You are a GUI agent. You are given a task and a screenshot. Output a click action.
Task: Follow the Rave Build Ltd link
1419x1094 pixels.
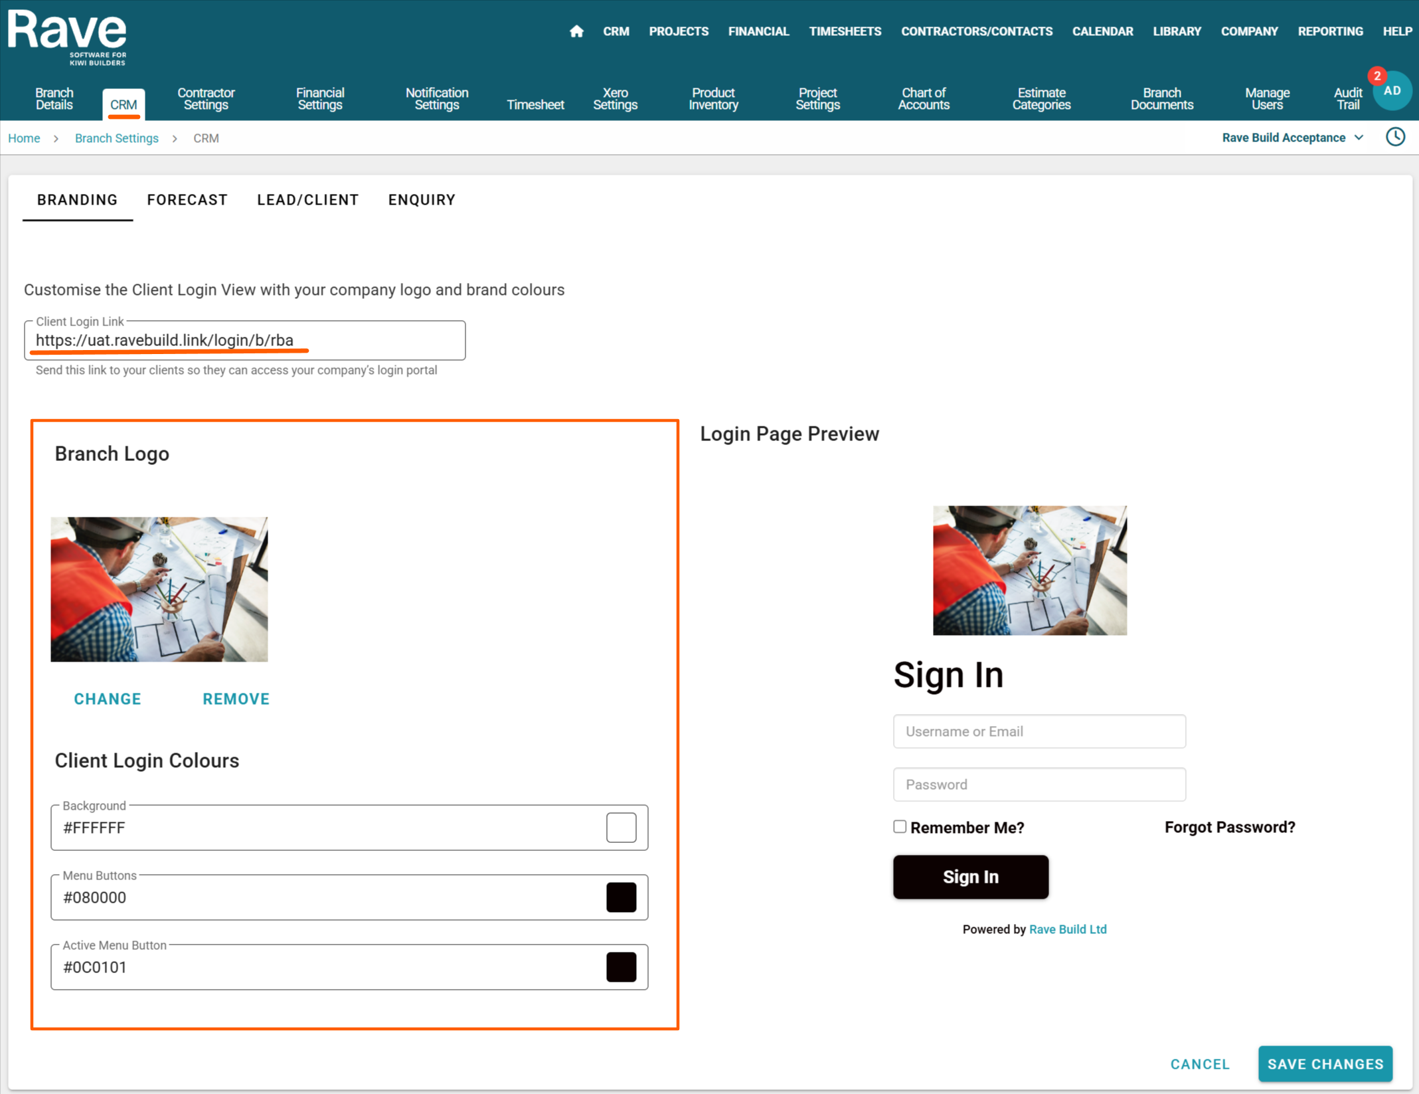point(1067,929)
